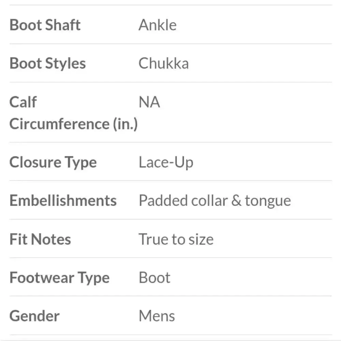Select the Boot value beside Footwear Type
The width and height of the screenshot is (341, 341).
click(x=154, y=278)
